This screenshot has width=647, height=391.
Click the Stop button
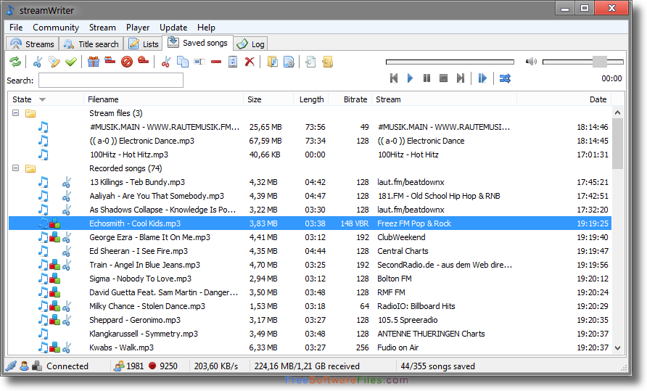(444, 78)
